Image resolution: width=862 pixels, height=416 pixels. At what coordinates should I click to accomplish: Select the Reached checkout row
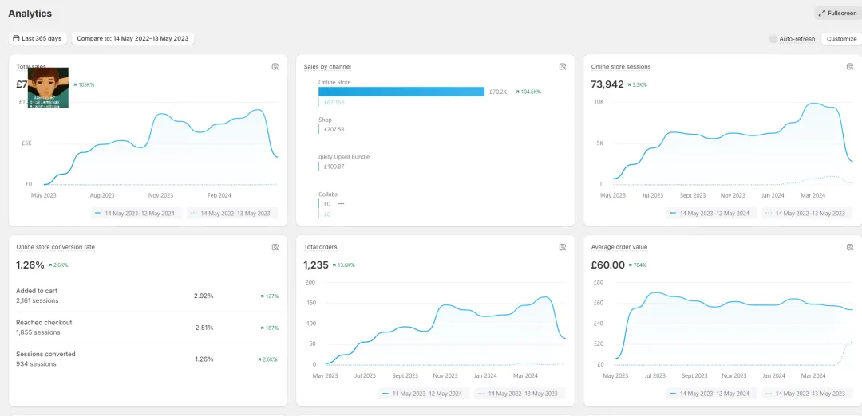click(148, 328)
